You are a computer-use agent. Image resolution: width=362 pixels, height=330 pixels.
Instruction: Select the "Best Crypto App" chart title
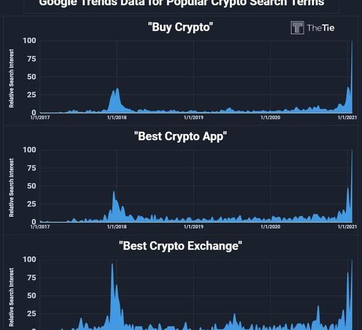point(180,136)
